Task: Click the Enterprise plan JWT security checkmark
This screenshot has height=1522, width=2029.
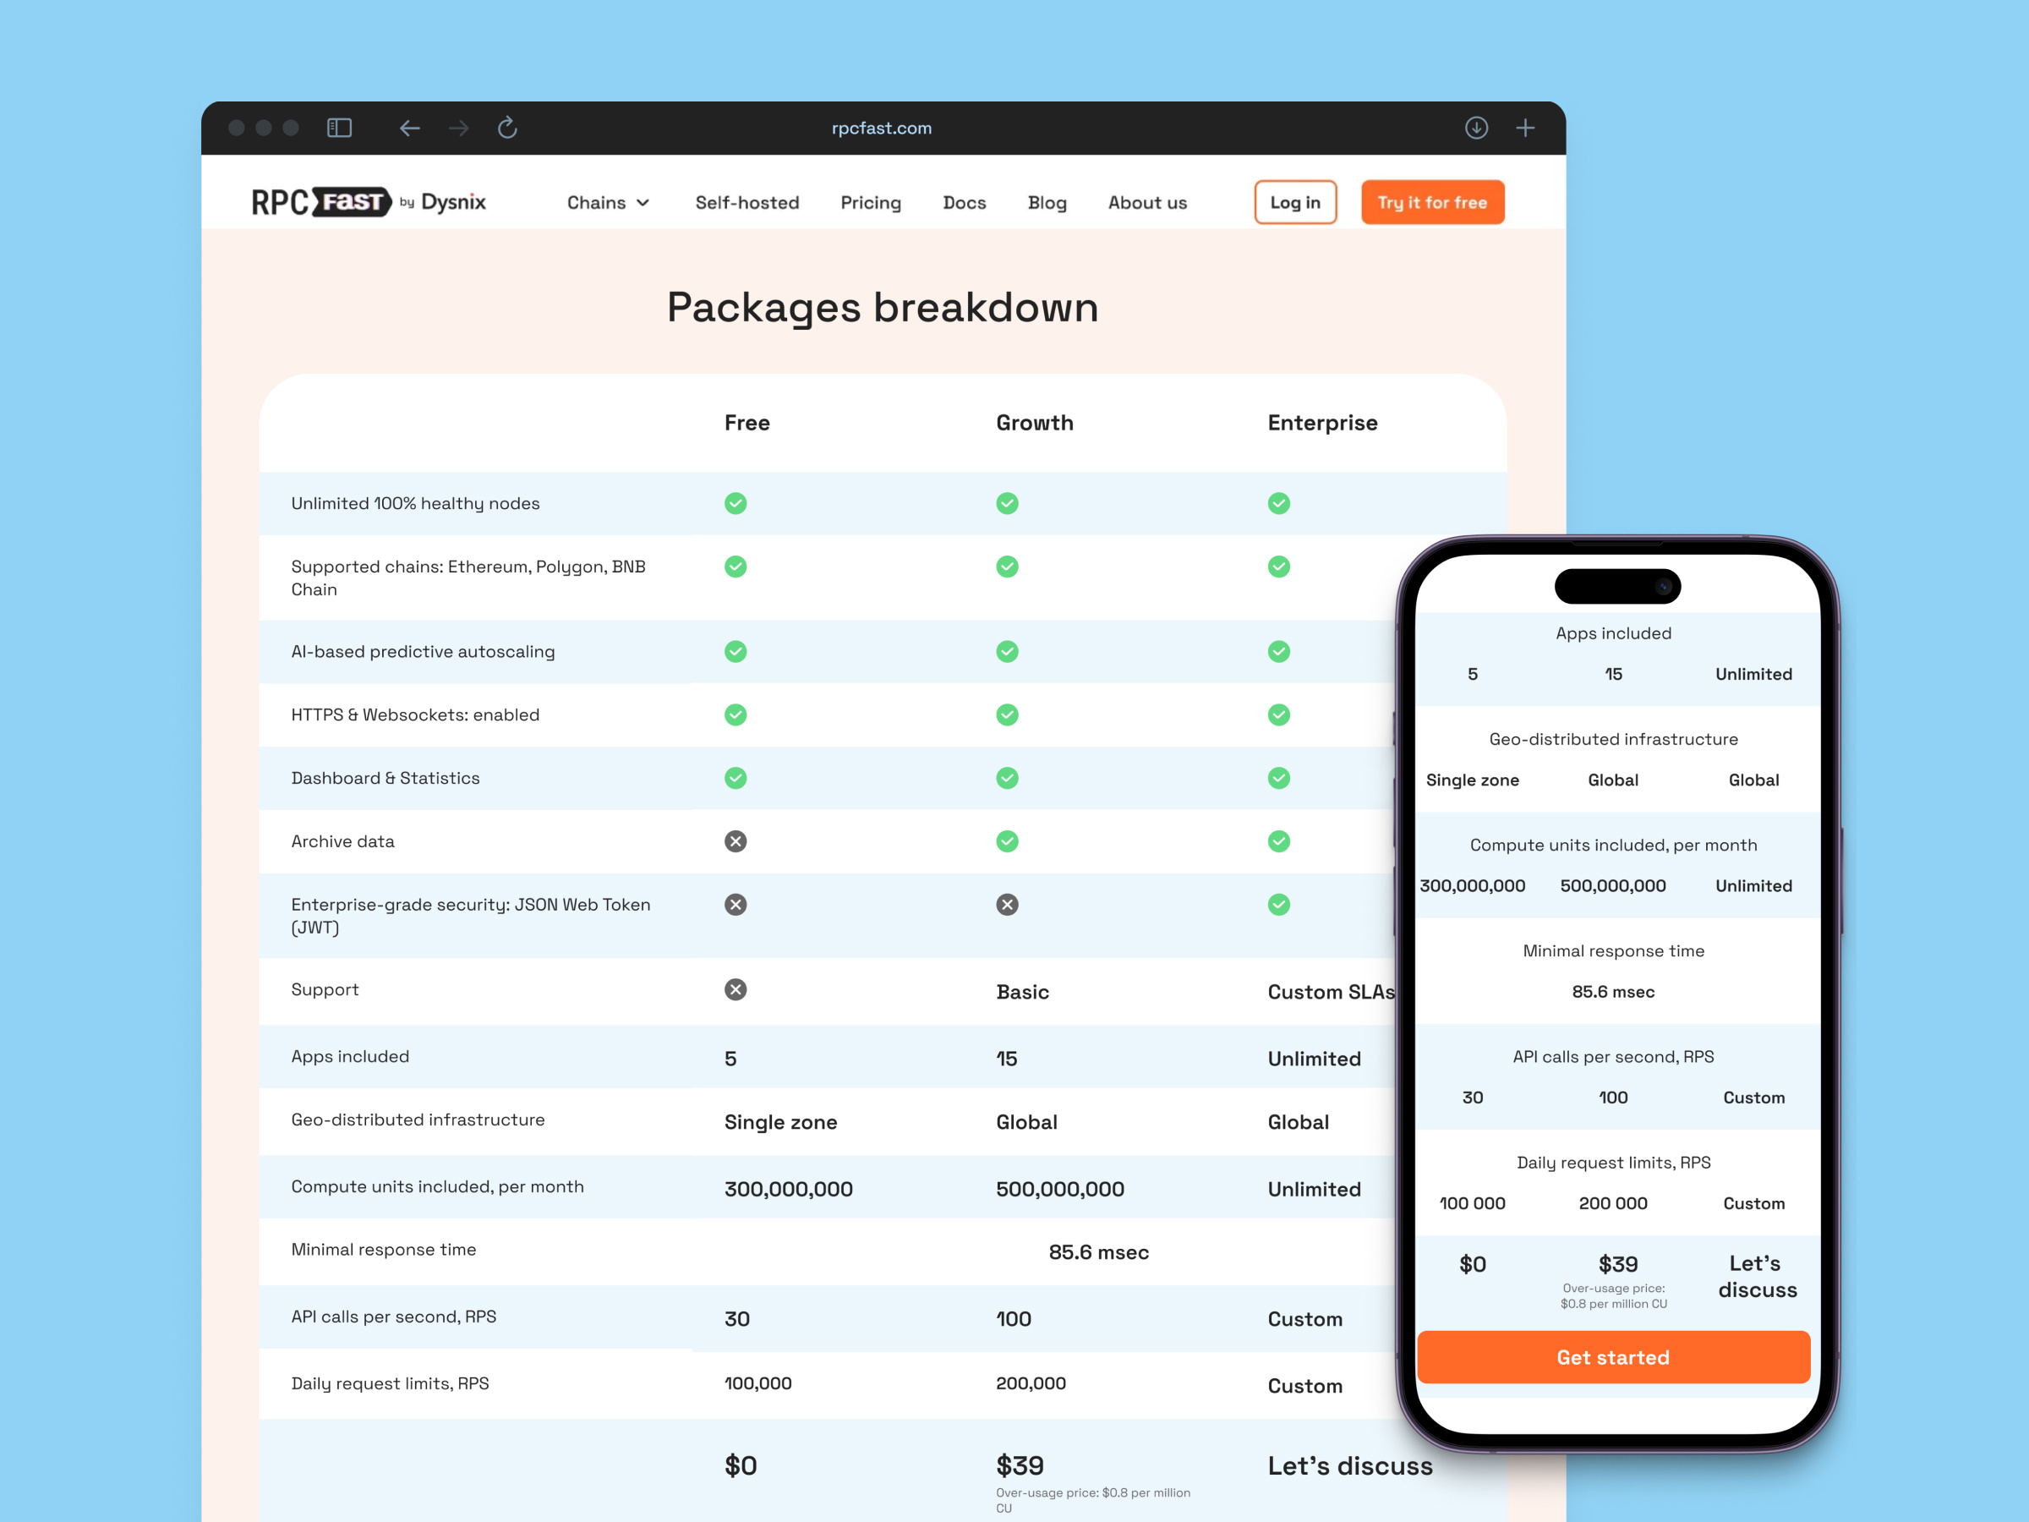Action: pyautogui.click(x=1277, y=905)
